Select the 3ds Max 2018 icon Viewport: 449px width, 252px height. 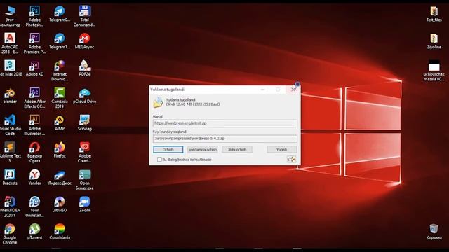[11, 69]
